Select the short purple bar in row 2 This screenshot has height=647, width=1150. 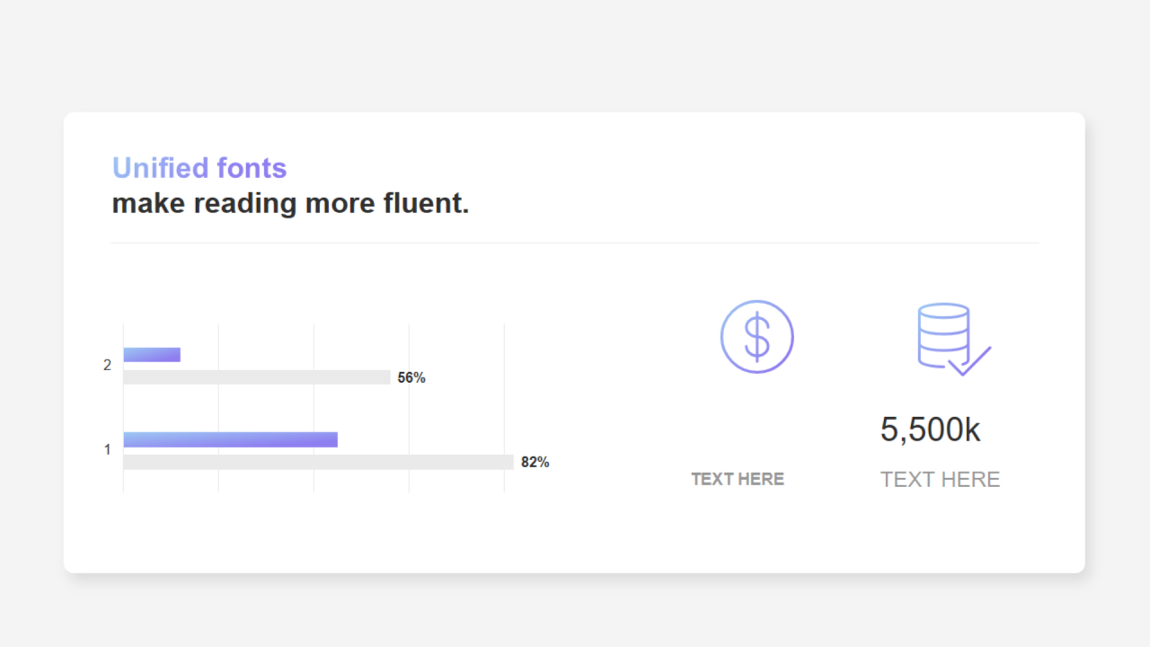pyautogui.click(x=152, y=355)
